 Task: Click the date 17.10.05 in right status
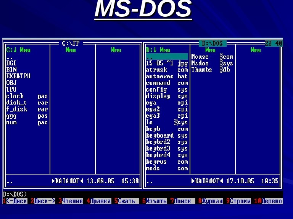point(240,181)
